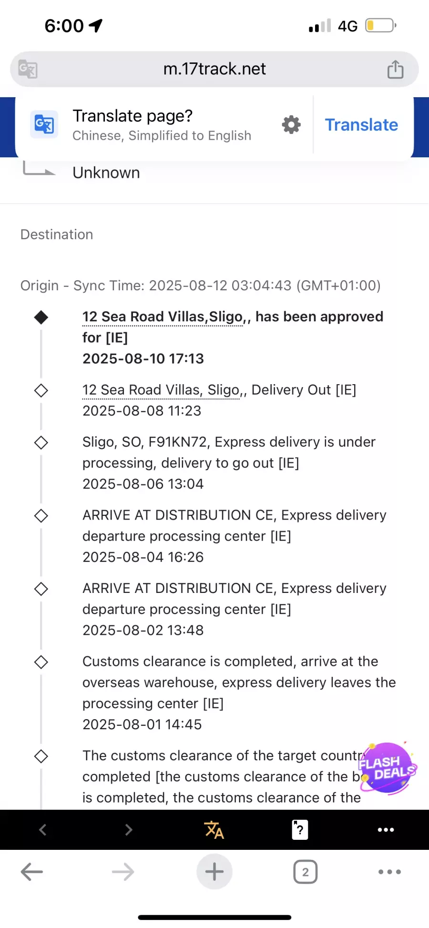Tap the translate language icon in the black toolbar

pyautogui.click(x=214, y=830)
